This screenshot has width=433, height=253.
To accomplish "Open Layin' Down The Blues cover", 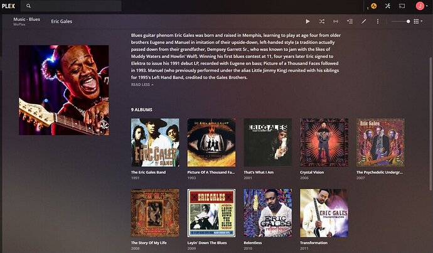I will pyautogui.click(x=211, y=213).
